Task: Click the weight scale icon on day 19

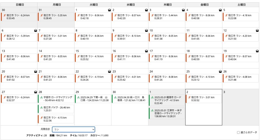Action: click(257, 51)
